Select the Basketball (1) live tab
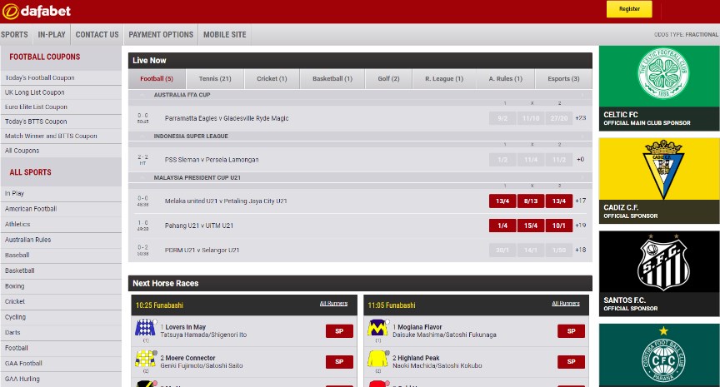 [x=332, y=78]
